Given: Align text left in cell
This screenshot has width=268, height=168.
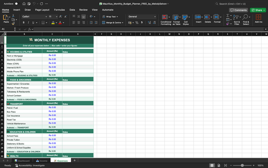Looking at the screenshot, I should 74,23.
